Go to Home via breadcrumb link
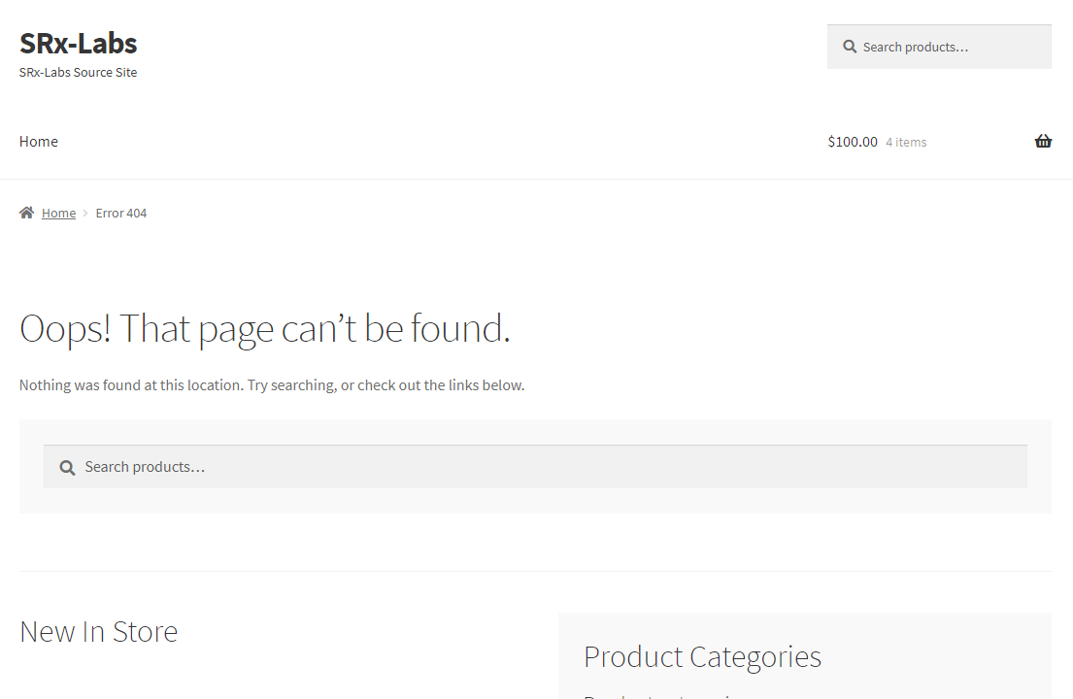This screenshot has width=1073, height=699. (x=58, y=214)
